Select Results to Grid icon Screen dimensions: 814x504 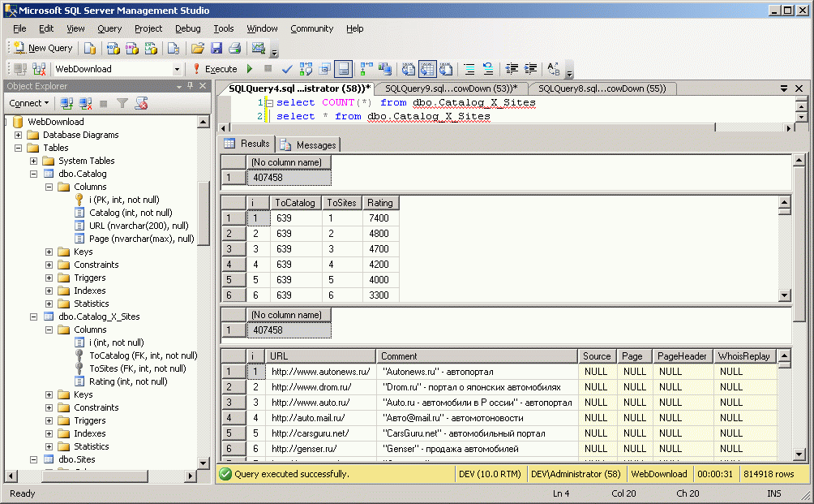tap(427, 69)
